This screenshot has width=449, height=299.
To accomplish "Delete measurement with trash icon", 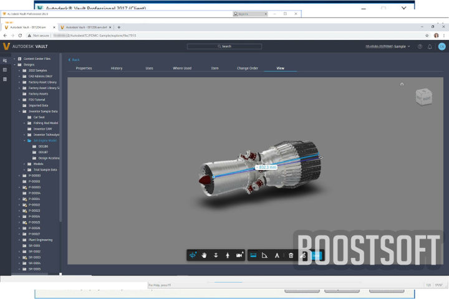I will click(291, 255).
